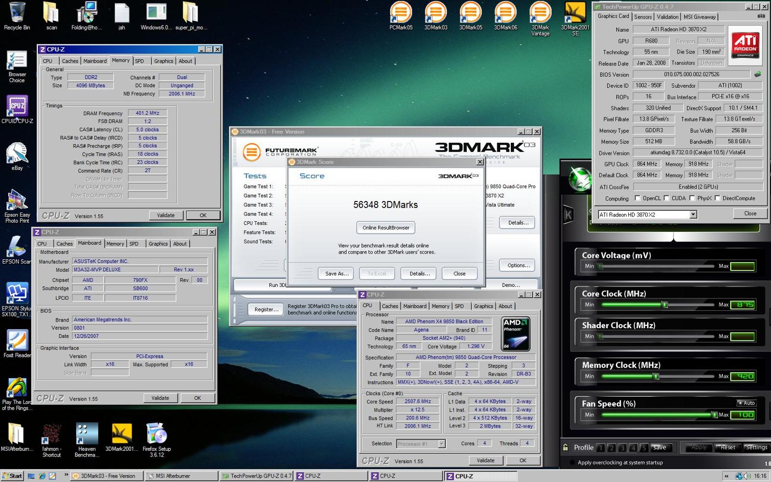771x482 pixels.
Task: Open the MSIAfterburner folder icon
Action: tap(17, 437)
